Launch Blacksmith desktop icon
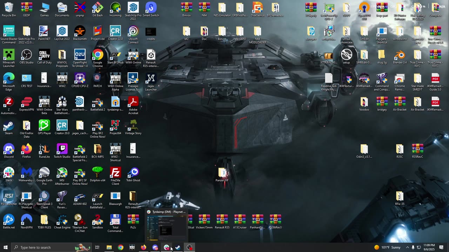The width and height of the screenshot is (449, 252). point(80,33)
